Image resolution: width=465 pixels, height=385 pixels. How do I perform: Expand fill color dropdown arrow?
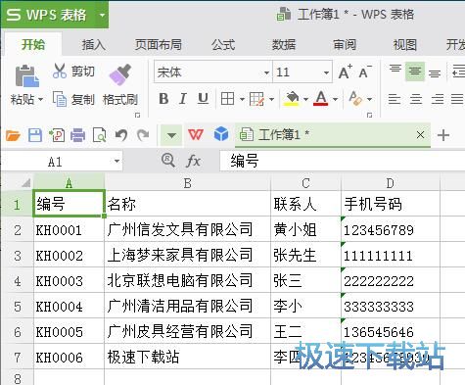pos(305,99)
